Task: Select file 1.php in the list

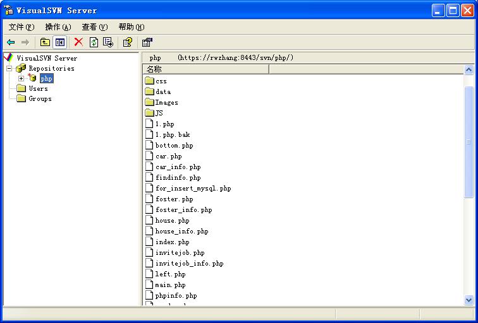Action: tap(164, 124)
